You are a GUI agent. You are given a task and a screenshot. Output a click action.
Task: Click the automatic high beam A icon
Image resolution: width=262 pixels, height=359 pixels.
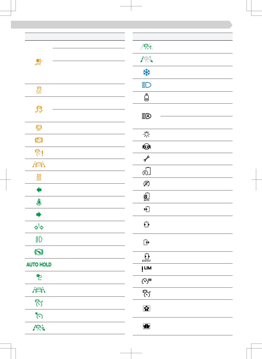[146, 116]
